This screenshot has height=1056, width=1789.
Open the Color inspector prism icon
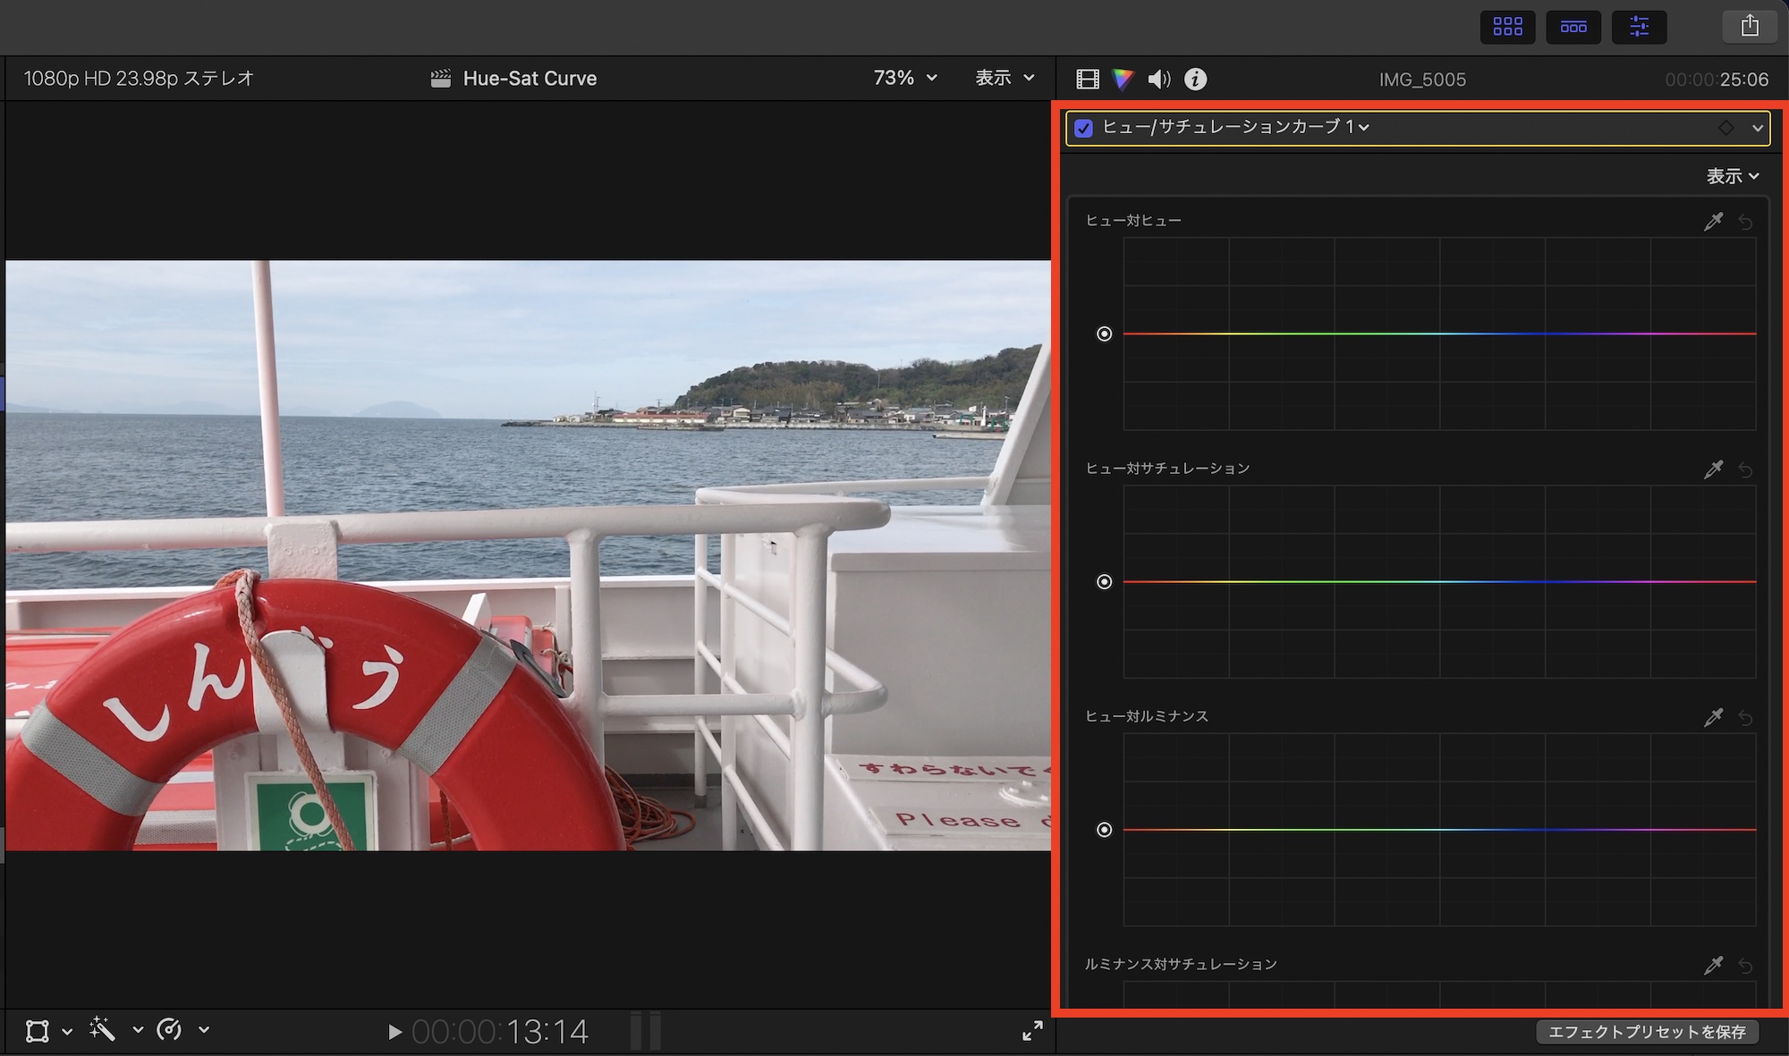[x=1123, y=80]
